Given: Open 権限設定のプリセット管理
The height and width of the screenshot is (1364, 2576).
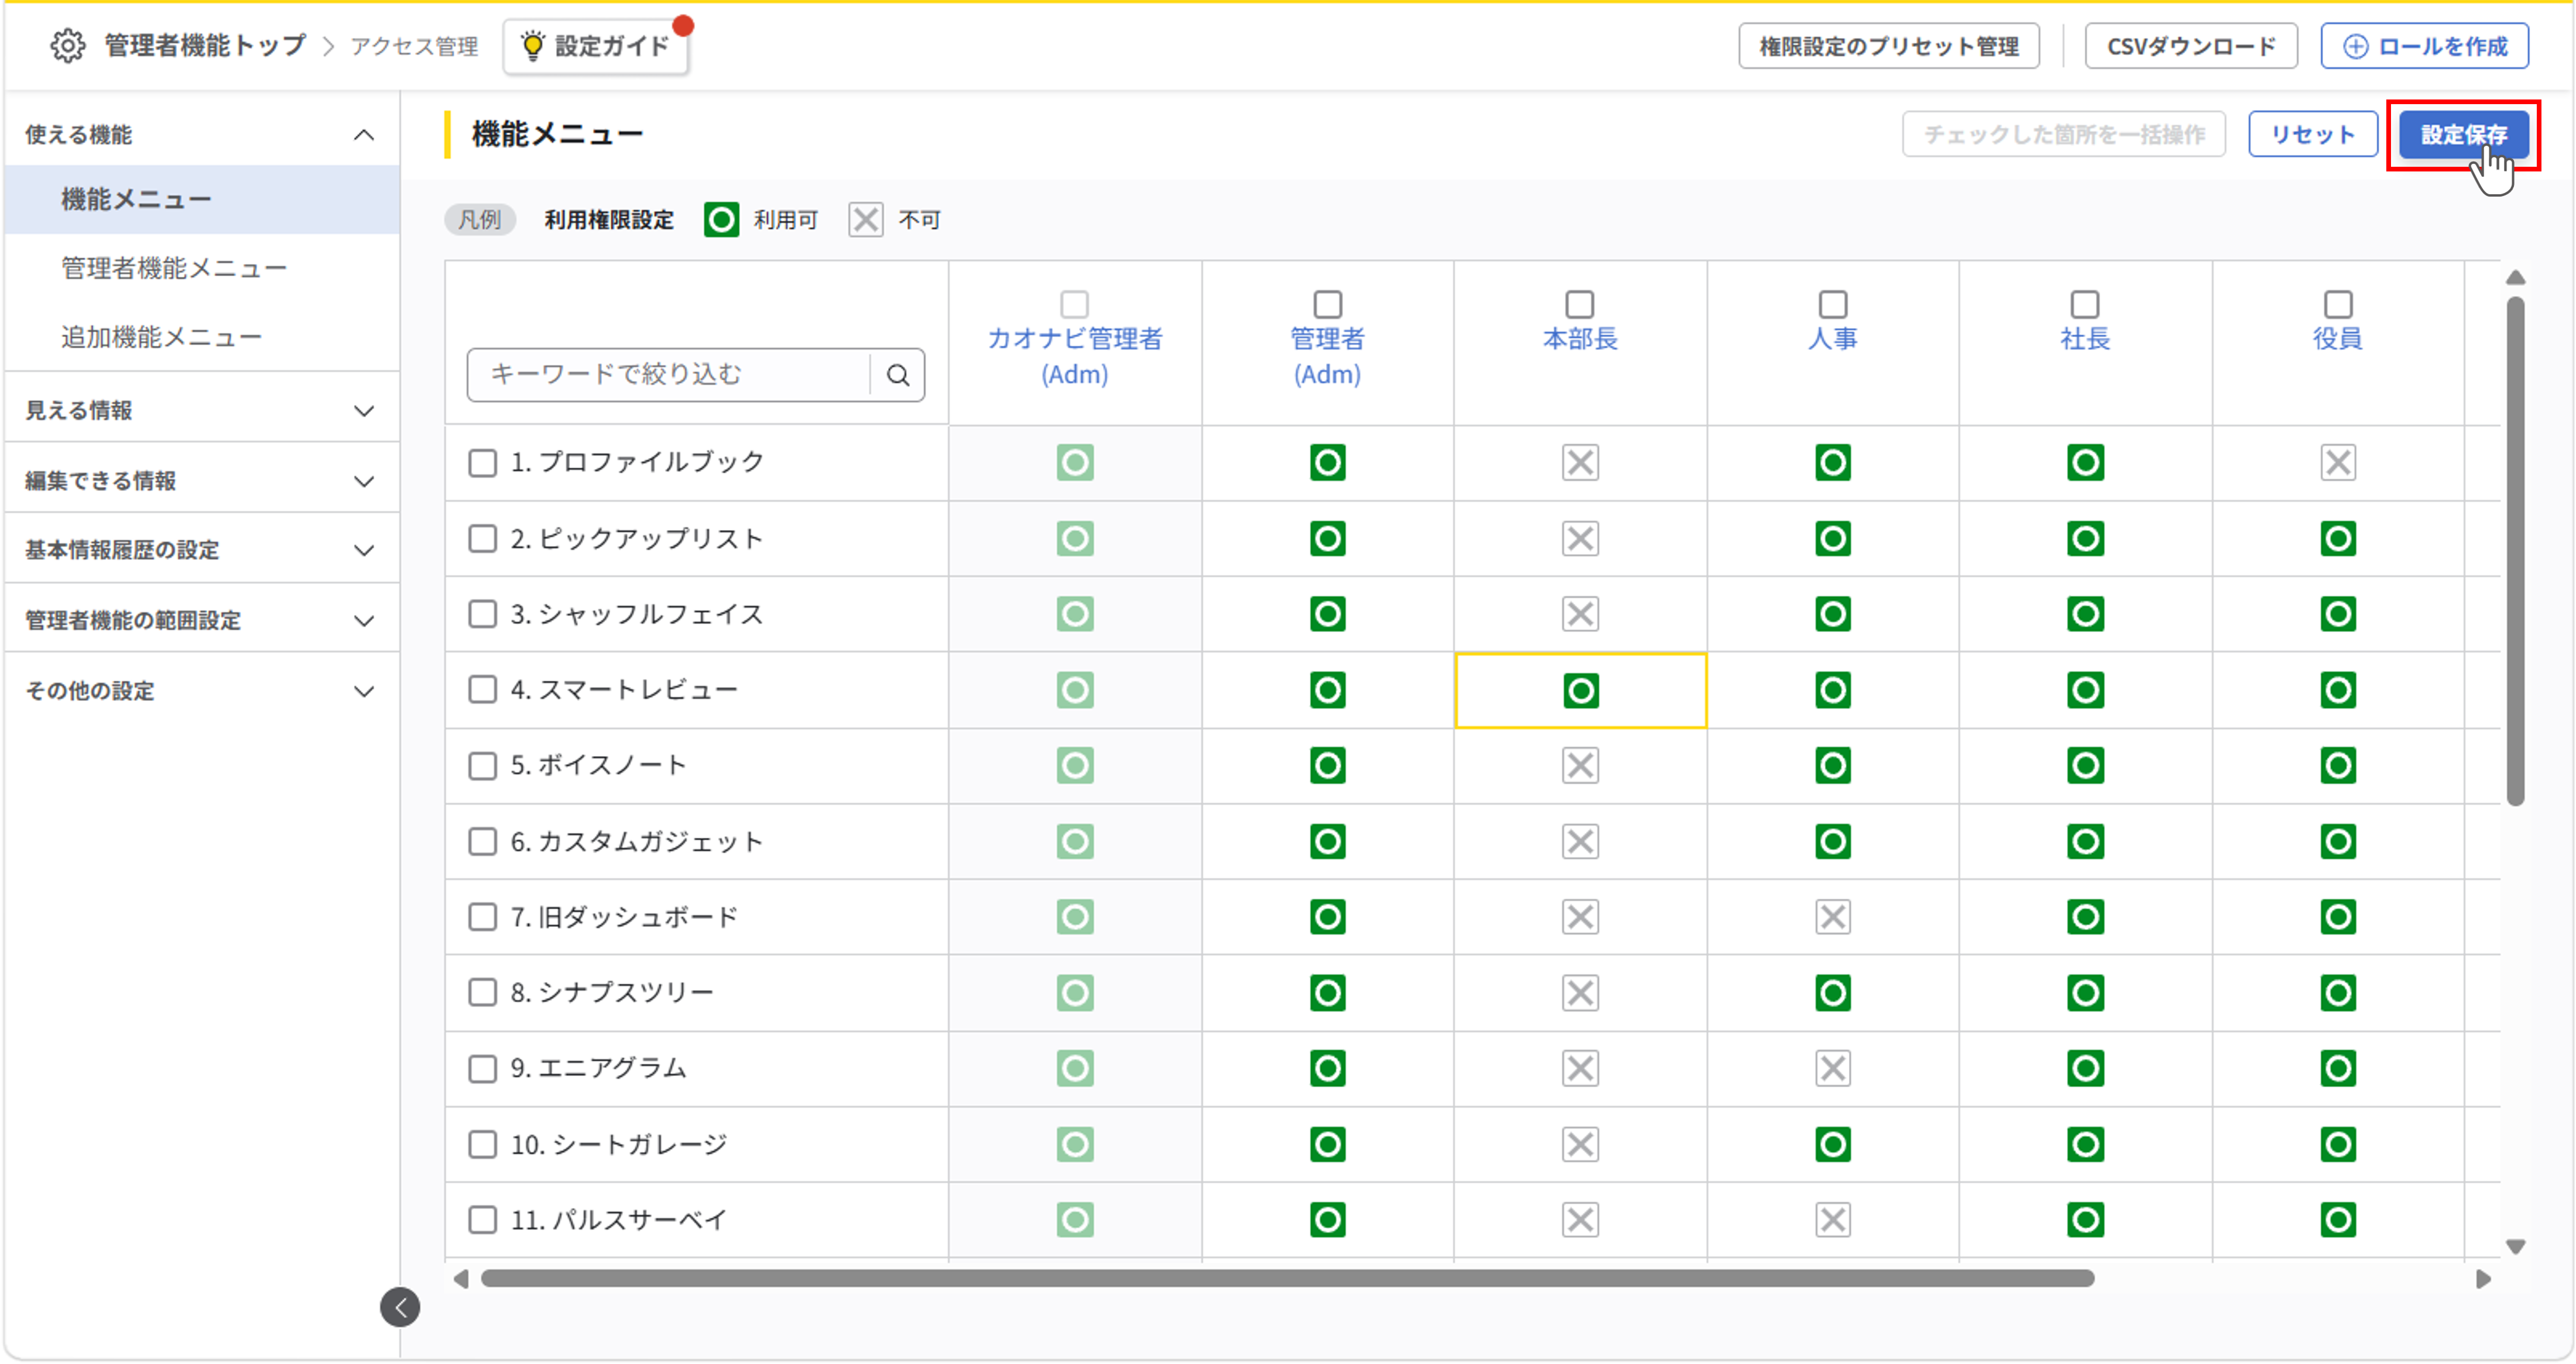Looking at the screenshot, I should click(1889, 46).
